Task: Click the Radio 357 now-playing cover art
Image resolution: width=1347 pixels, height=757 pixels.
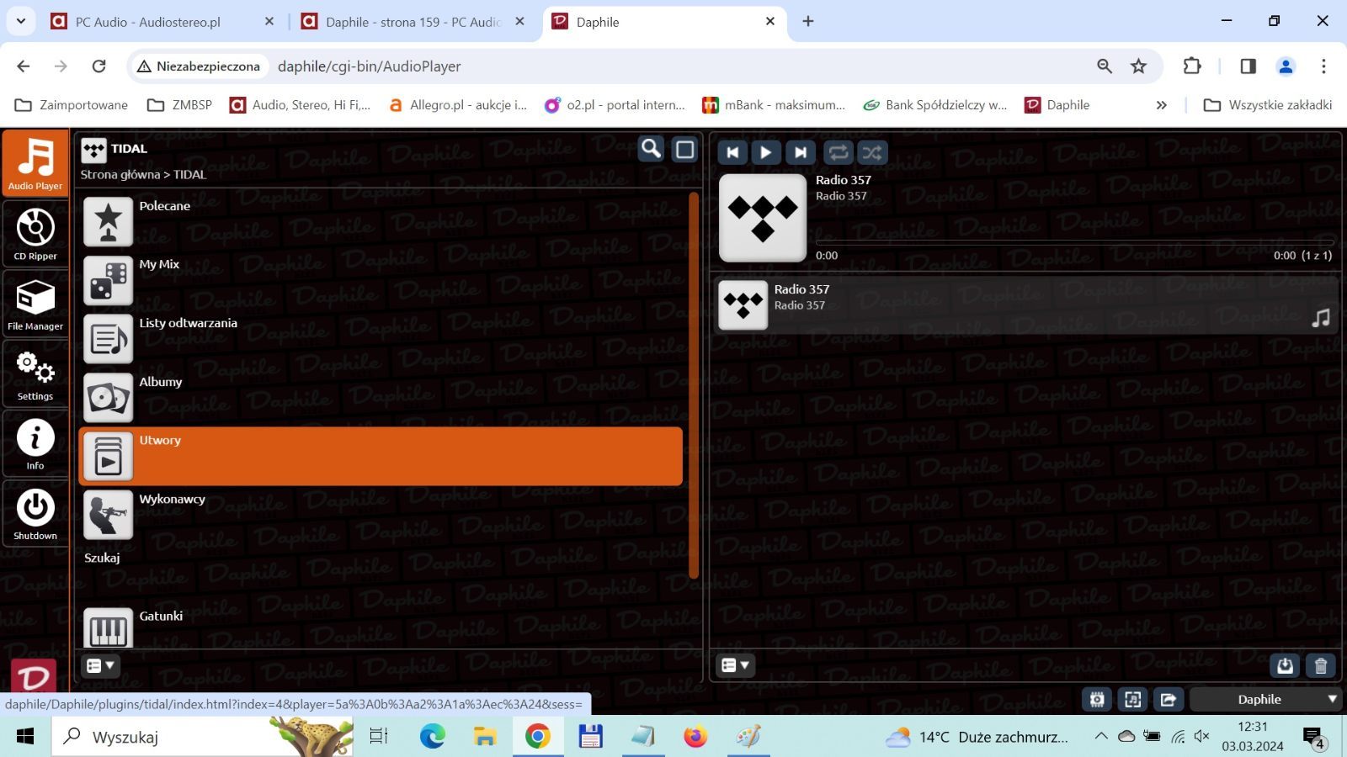Action: pos(763,218)
